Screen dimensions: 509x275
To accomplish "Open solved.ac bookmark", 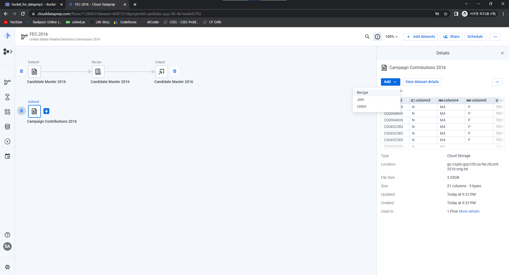I will pyautogui.click(x=76, y=22).
